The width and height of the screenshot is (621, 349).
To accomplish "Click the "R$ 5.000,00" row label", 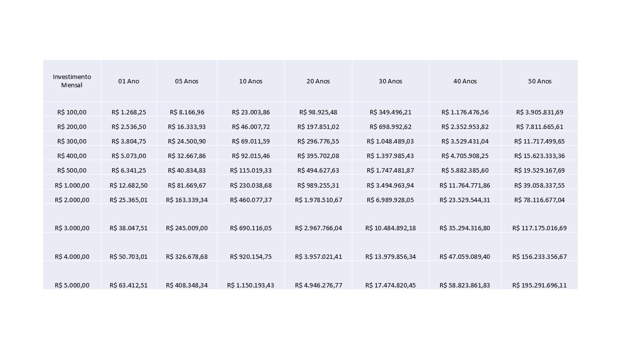I will [72, 286].
